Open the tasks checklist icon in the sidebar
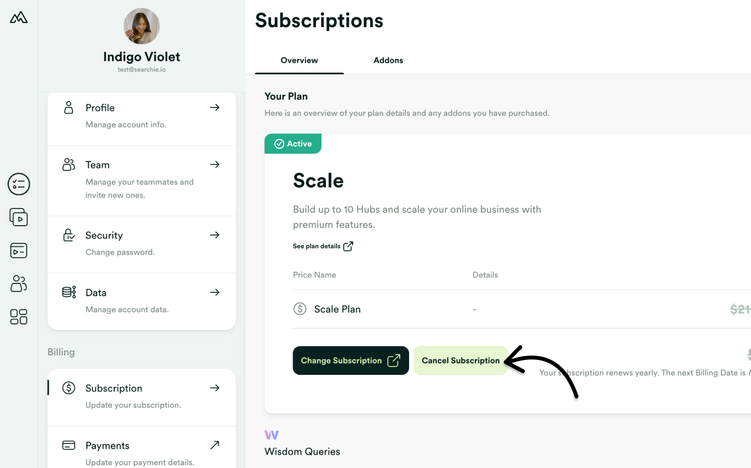Viewport: 751px width, 468px height. pos(18,184)
